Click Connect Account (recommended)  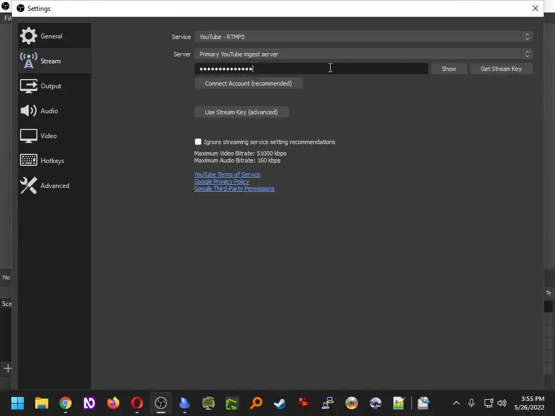[248, 83]
